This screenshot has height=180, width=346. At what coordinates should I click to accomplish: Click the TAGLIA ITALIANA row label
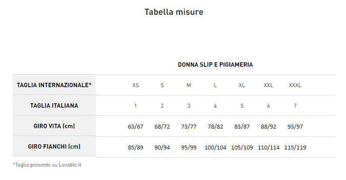(x=54, y=105)
